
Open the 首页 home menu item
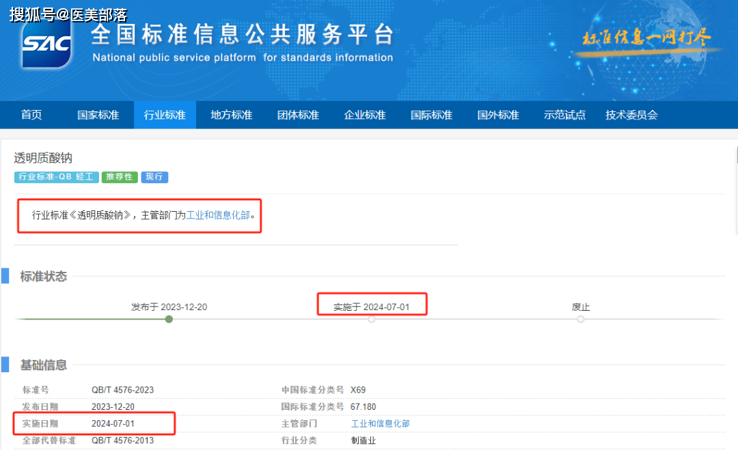tap(31, 115)
